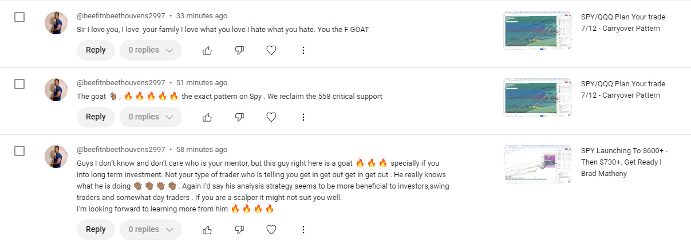Viewport: 691px width, 244px height.
Task: Open more options for 58 minutes ago comment
Action: [303, 230]
